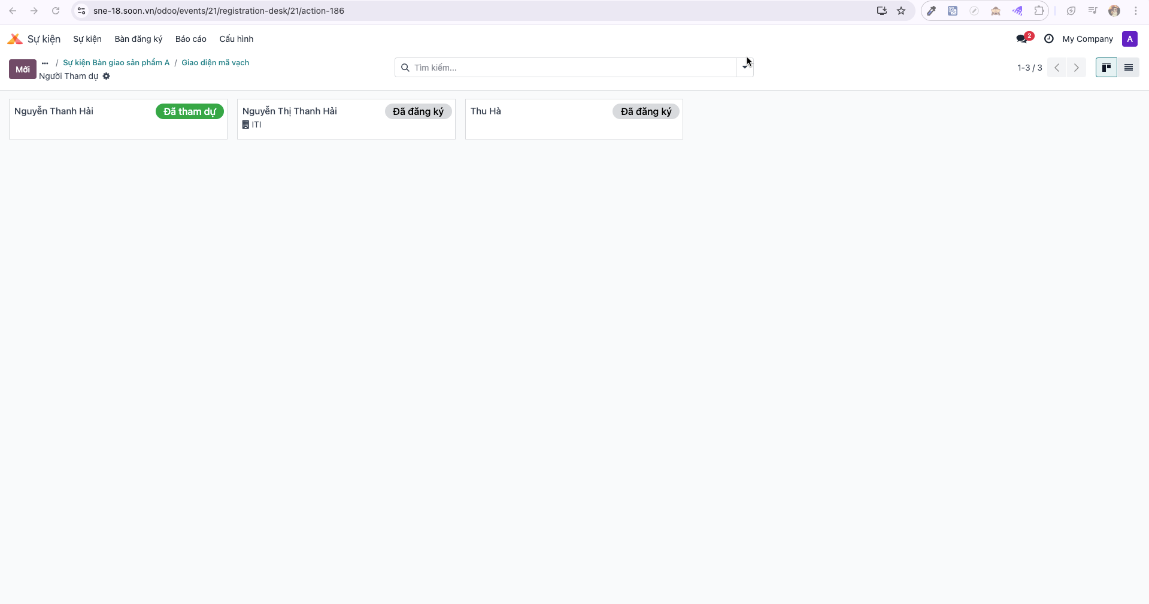Open the activities clock icon

click(1048, 39)
